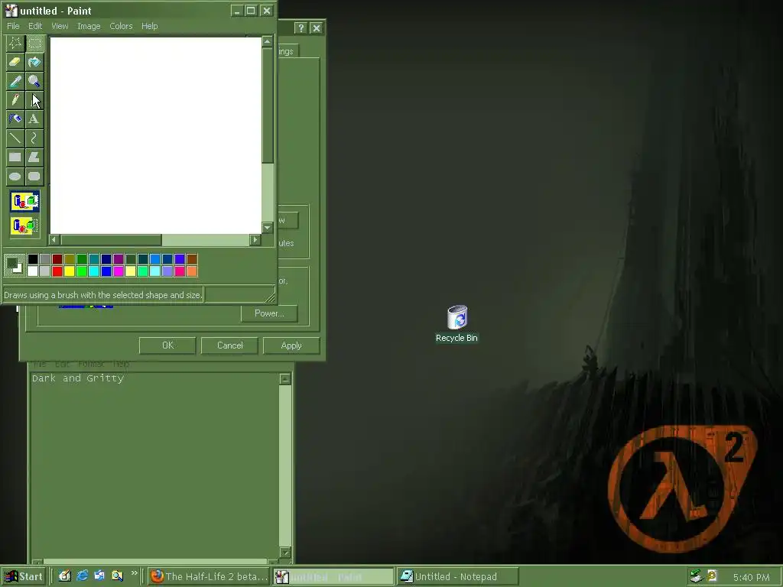783x587 pixels.
Task: Click the fourth quick launch icon with magnifier
Action: click(117, 576)
